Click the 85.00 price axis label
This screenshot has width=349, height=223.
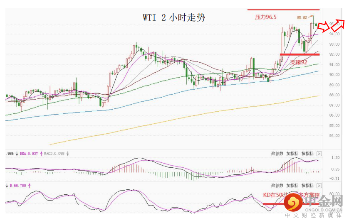[x=334, y=125]
